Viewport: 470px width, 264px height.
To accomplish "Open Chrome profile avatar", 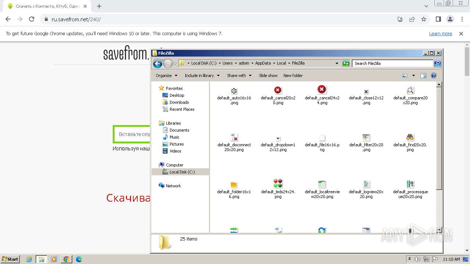I will point(450,19).
